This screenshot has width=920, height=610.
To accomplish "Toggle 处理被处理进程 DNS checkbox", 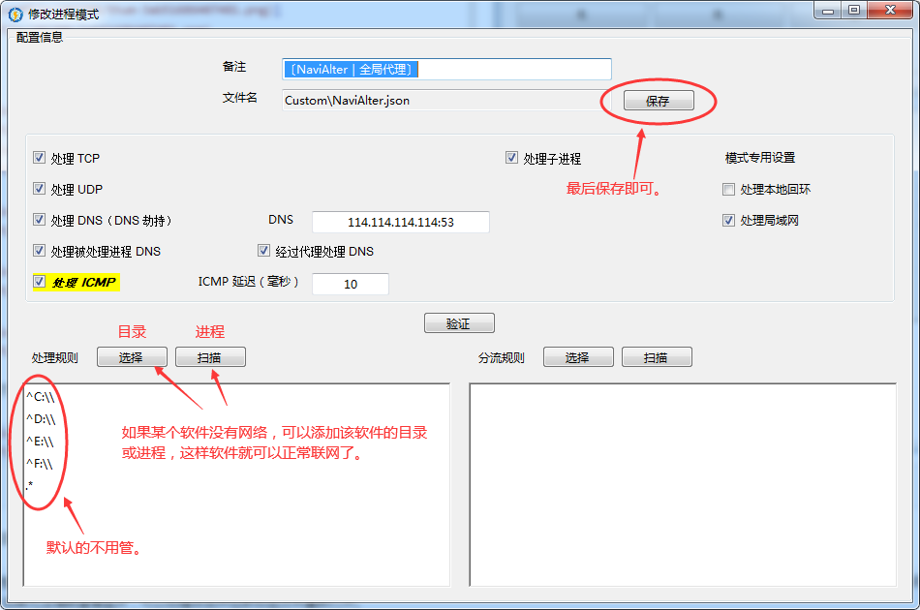I will (x=40, y=251).
